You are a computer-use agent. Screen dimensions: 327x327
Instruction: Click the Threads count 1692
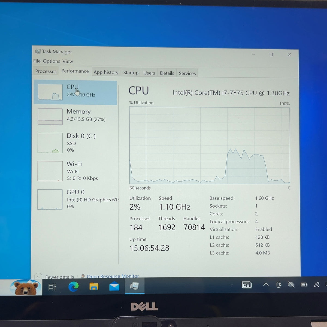pos(167,227)
